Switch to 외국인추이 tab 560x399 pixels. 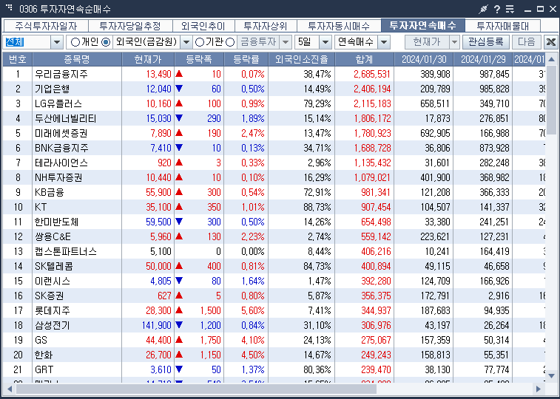coord(203,26)
